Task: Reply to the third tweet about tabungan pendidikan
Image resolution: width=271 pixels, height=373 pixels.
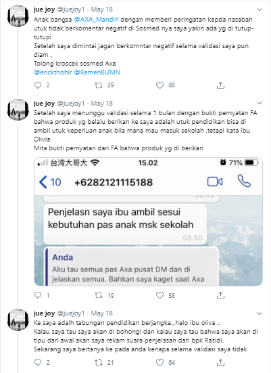Action: click(x=38, y=363)
